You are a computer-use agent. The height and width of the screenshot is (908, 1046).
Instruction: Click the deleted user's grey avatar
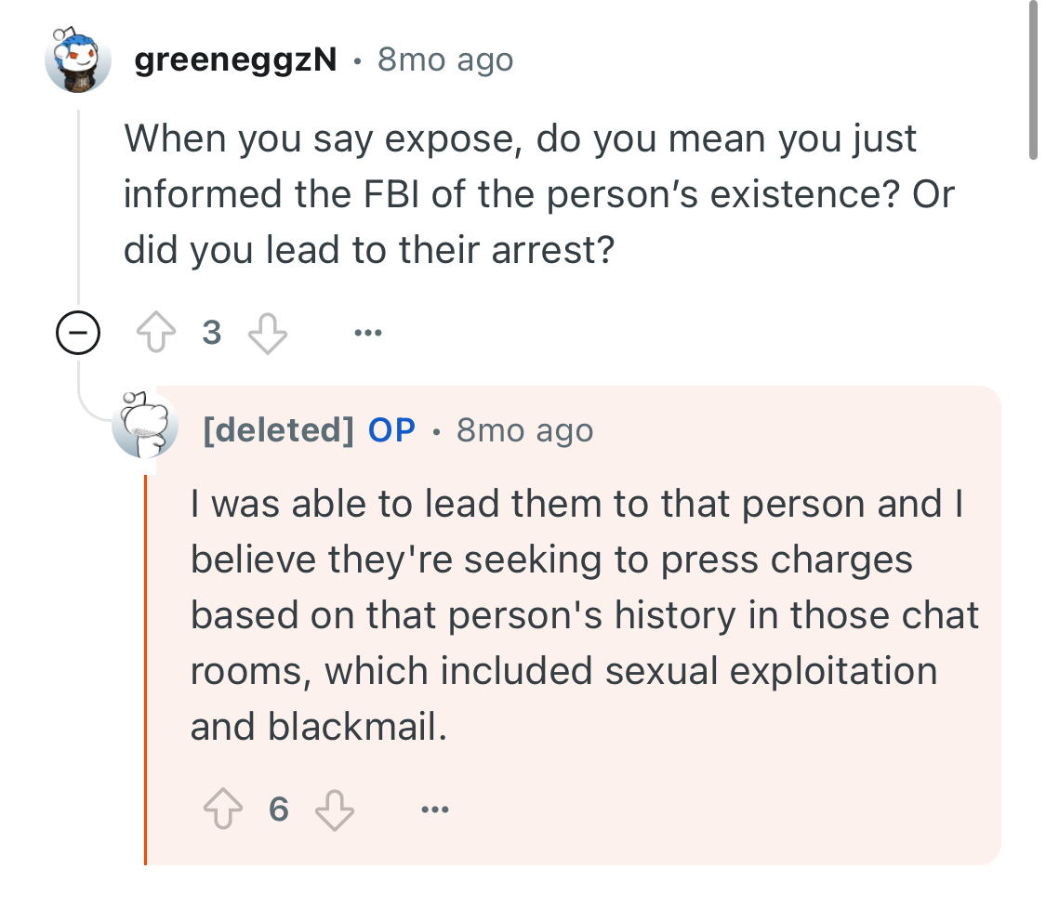point(145,425)
